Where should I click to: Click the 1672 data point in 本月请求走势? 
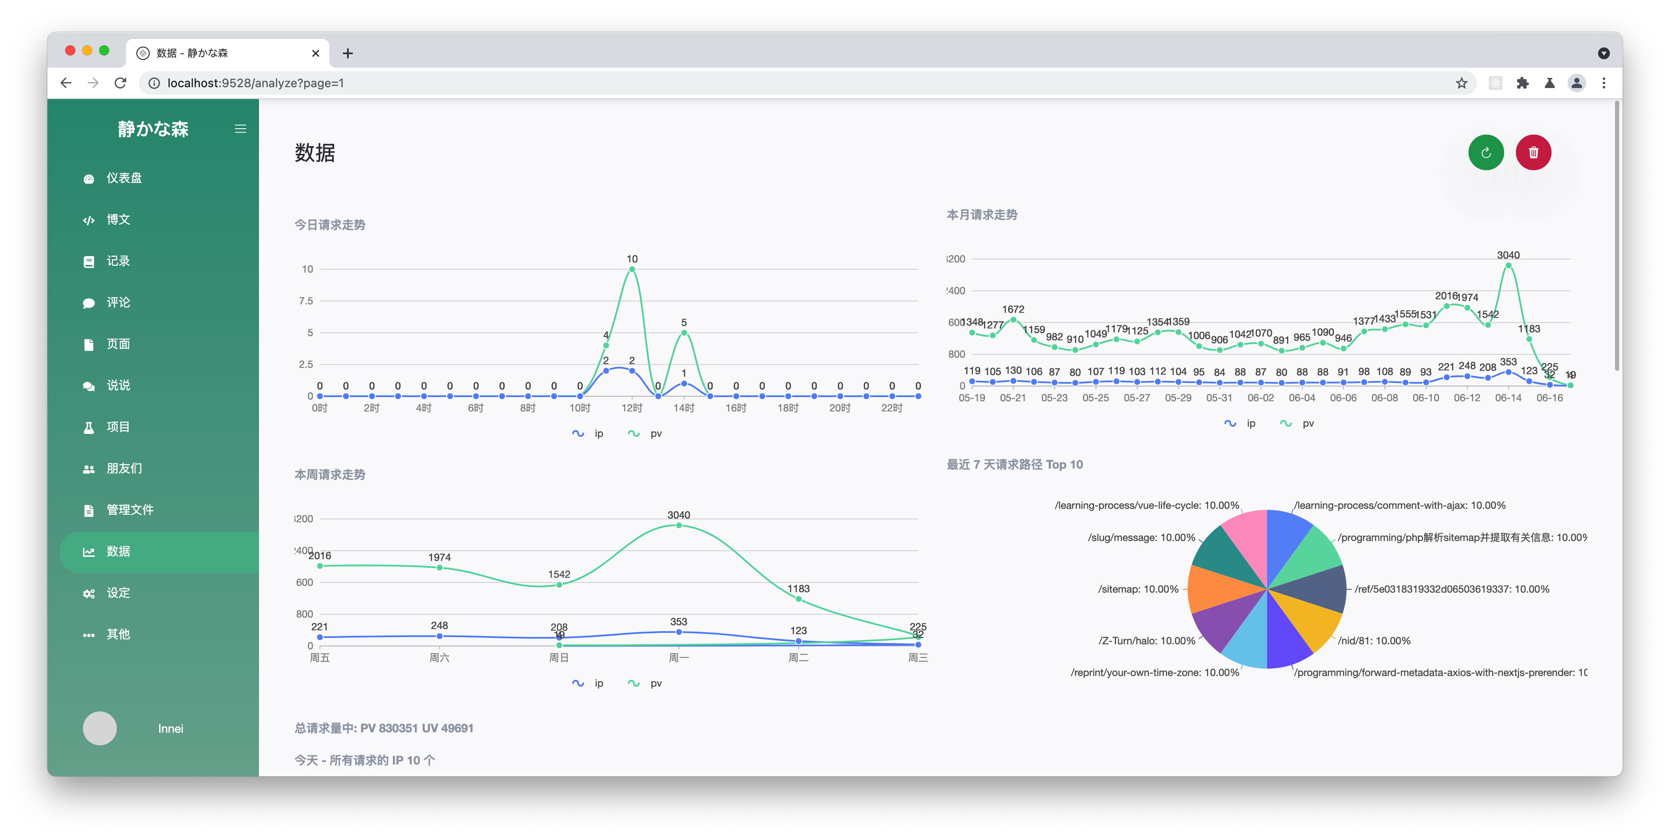tap(1013, 320)
